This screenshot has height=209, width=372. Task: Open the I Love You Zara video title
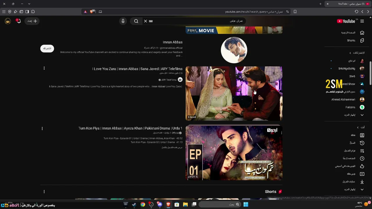tap(137, 69)
